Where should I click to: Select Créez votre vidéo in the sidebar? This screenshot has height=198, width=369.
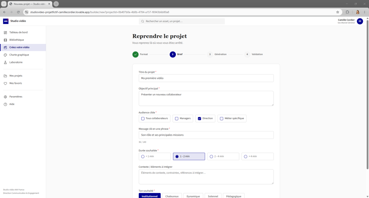pyautogui.click(x=23, y=48)
